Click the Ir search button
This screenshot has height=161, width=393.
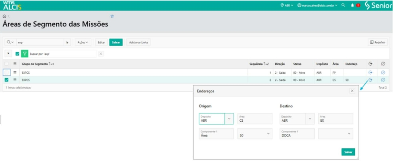pyautogui.click(x=67, y=42)
